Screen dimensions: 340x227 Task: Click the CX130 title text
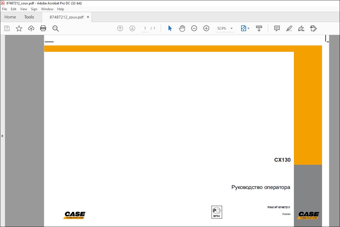click(282, 160)
